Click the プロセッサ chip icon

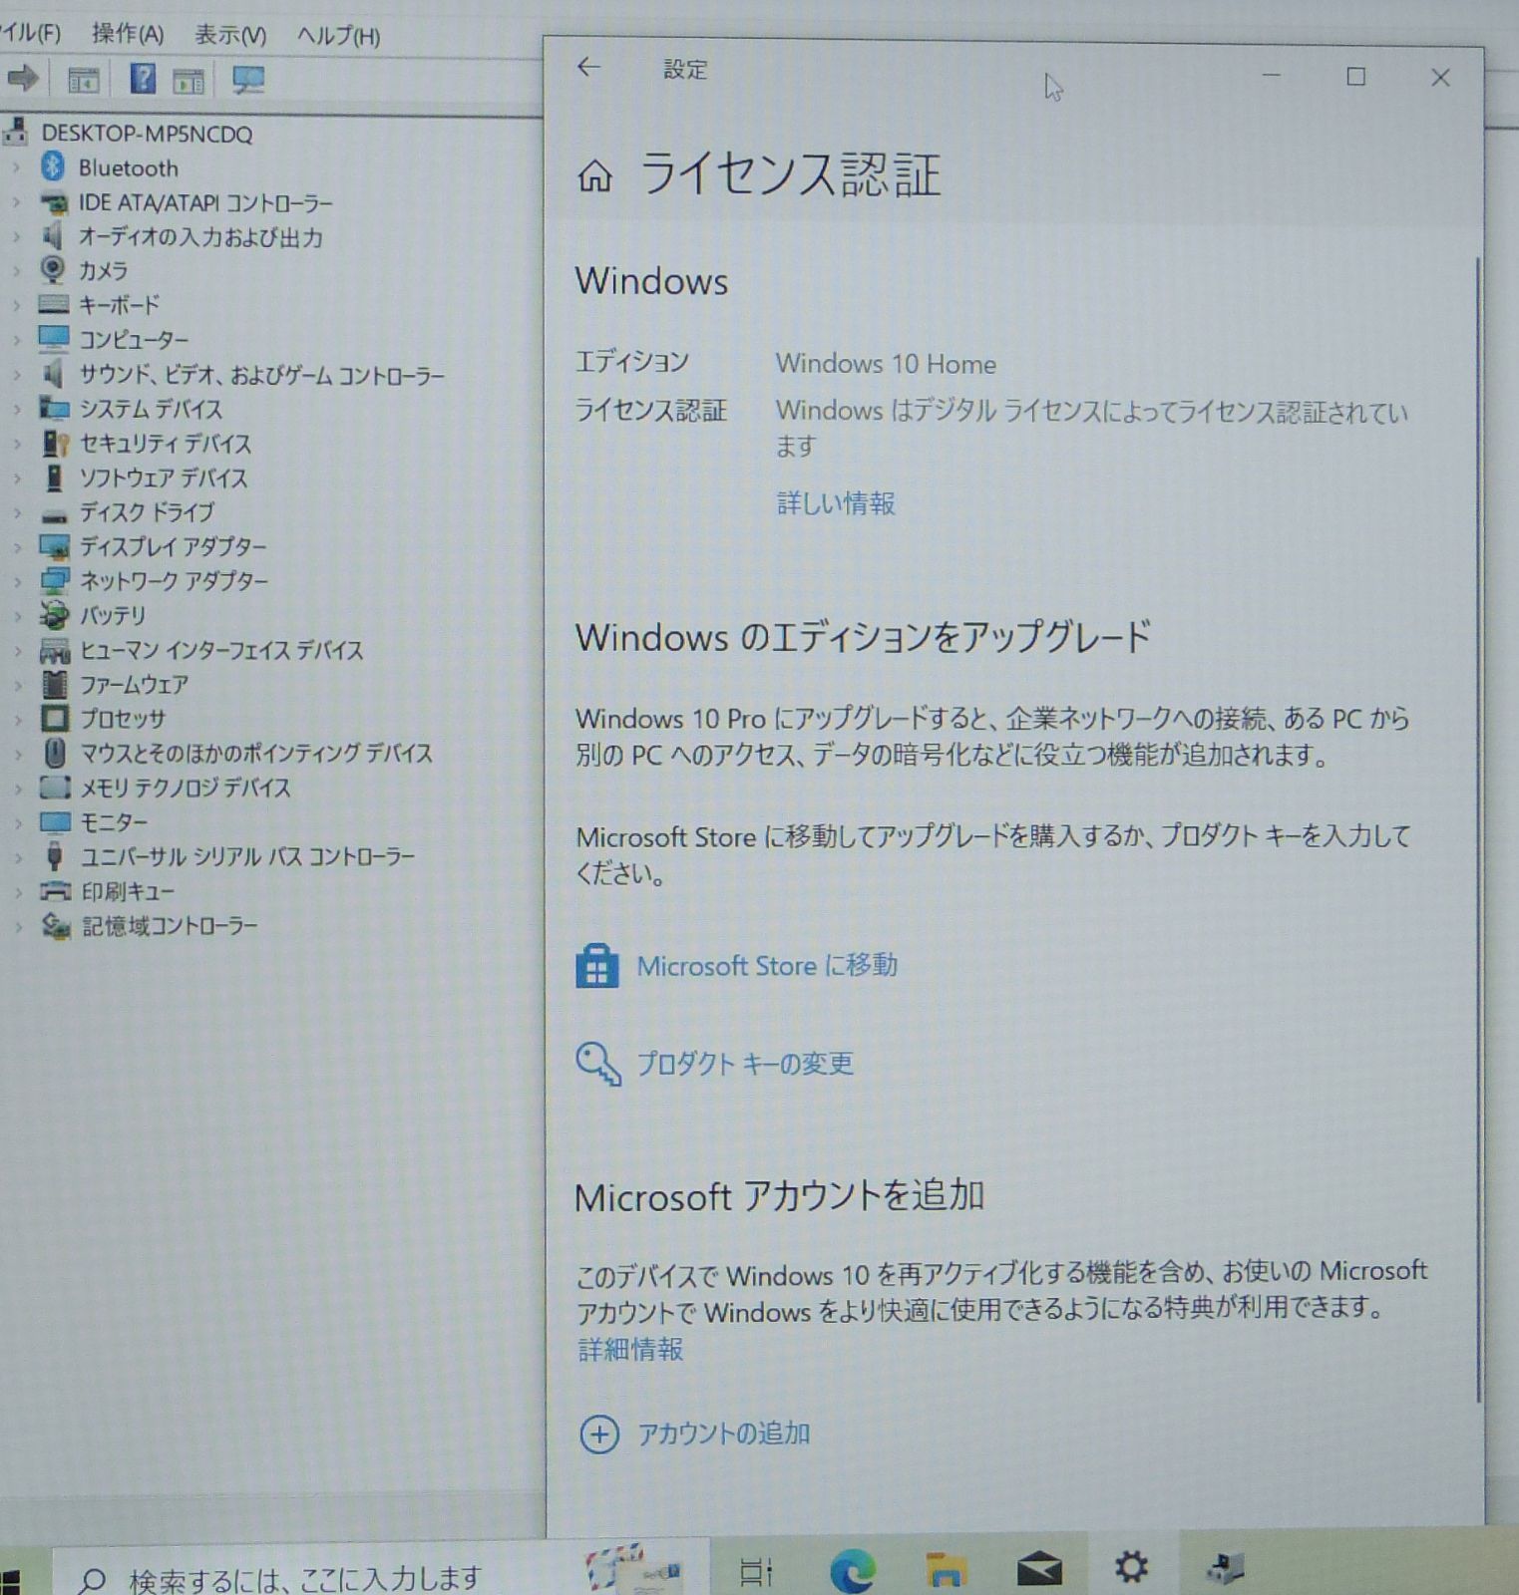click(x=54, y=718)
